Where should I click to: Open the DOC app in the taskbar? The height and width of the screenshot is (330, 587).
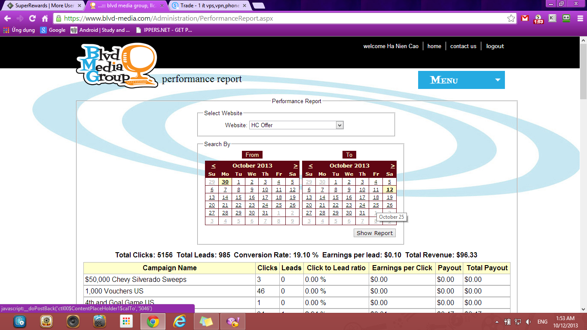100,321
